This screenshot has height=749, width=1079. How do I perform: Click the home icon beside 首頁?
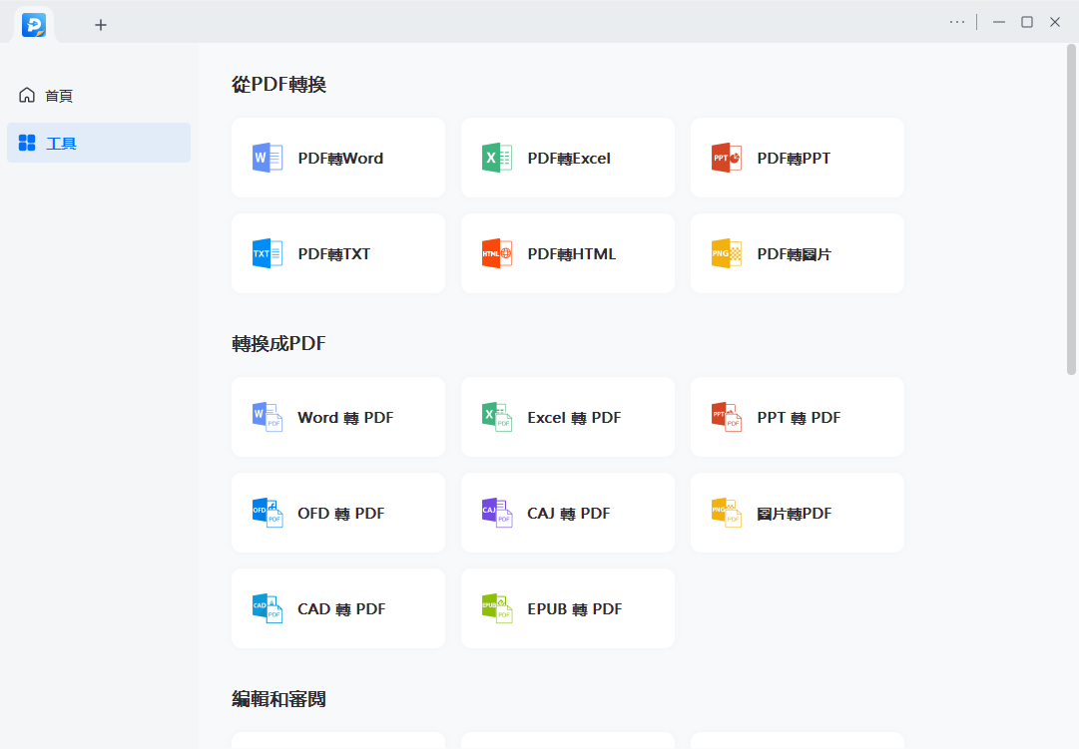(x=27, y=95)
